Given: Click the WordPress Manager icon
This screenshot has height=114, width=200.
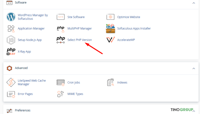Looking at the screenshot, I should (11, 17).
